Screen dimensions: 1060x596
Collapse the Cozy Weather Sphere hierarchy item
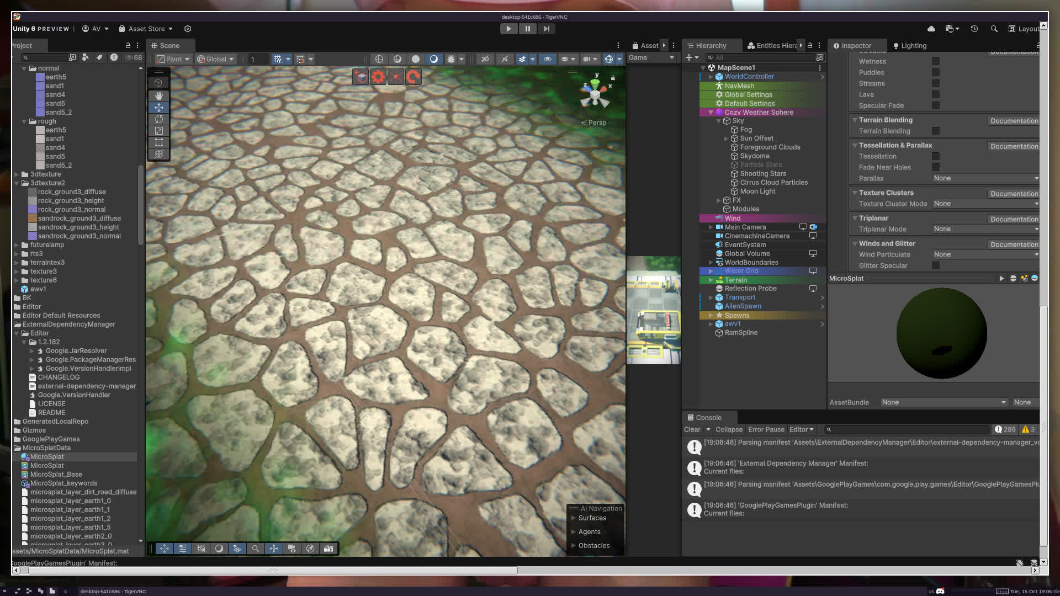[x=711, y=112]
